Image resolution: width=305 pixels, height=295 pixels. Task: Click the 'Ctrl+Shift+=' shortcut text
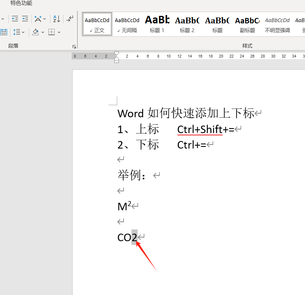[206, 129]
